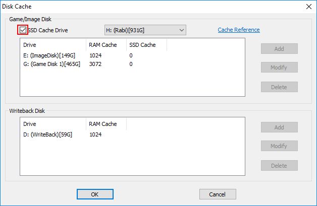Open the Cache Reference link

pos(239,30)
